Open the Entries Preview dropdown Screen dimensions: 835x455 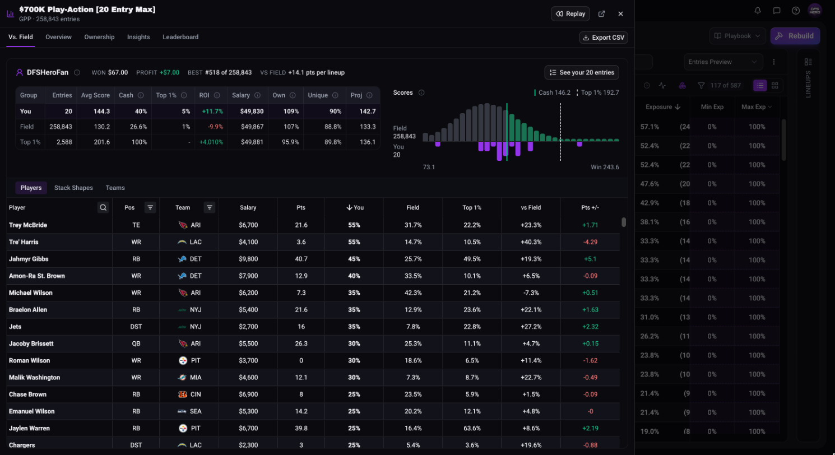pyautogui.click(x=723, y=62)
